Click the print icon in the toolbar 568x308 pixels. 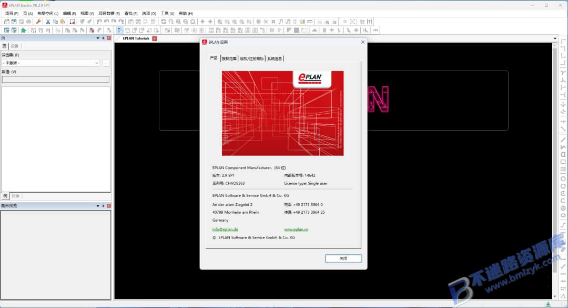(x=28, y=22)
